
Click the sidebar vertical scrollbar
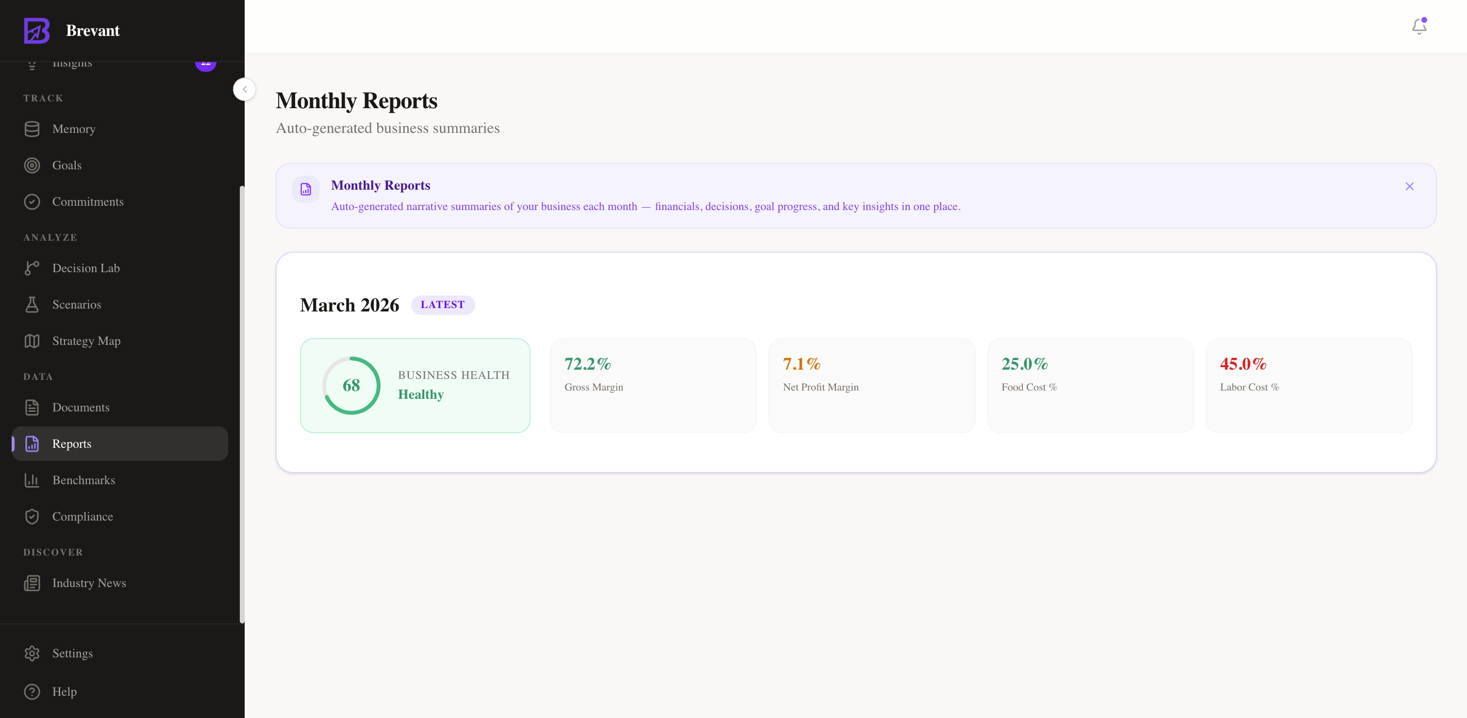241,404
